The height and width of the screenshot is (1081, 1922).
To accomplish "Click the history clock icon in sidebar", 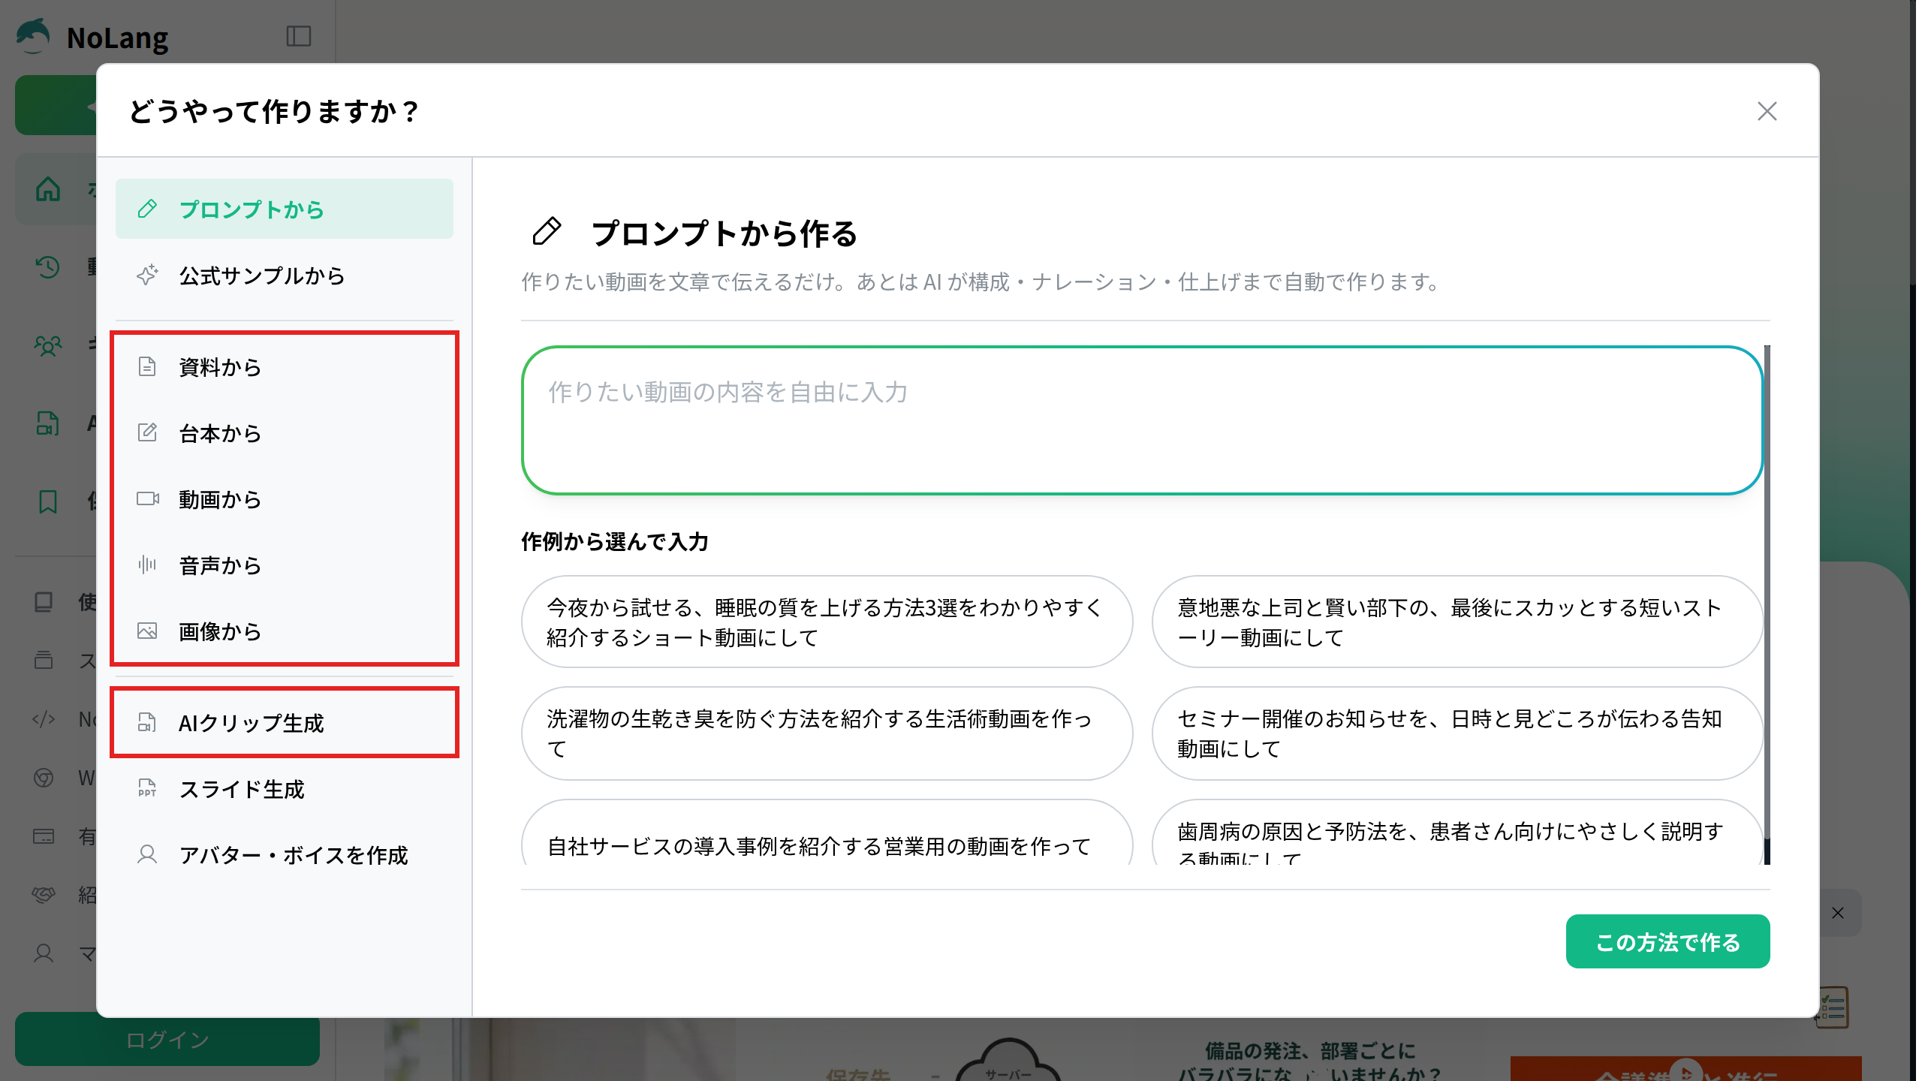I will pyautogui.click(x=47, y=266).
